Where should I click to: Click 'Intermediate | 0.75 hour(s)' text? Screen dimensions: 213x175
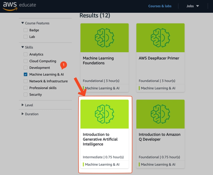pyautogui.click(x=103, y=157)
